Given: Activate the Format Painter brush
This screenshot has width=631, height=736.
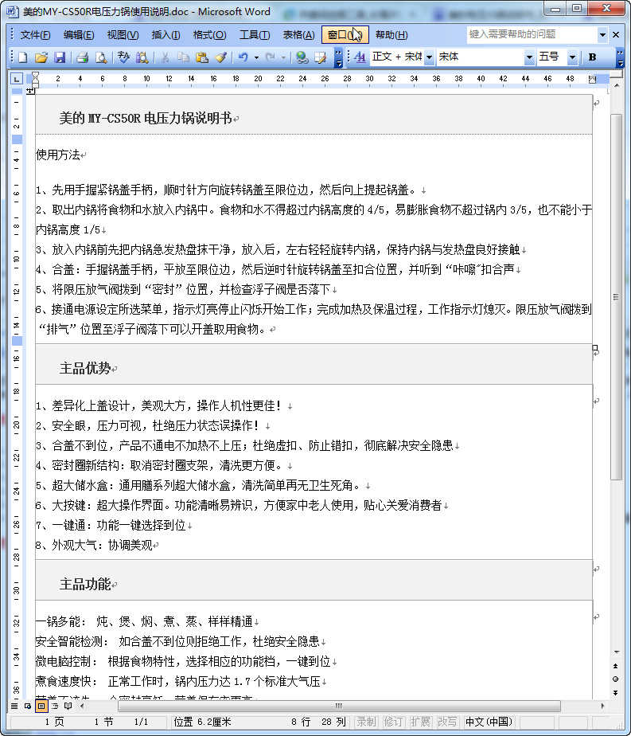Looking at the screenshot, I should coord(220,57).
